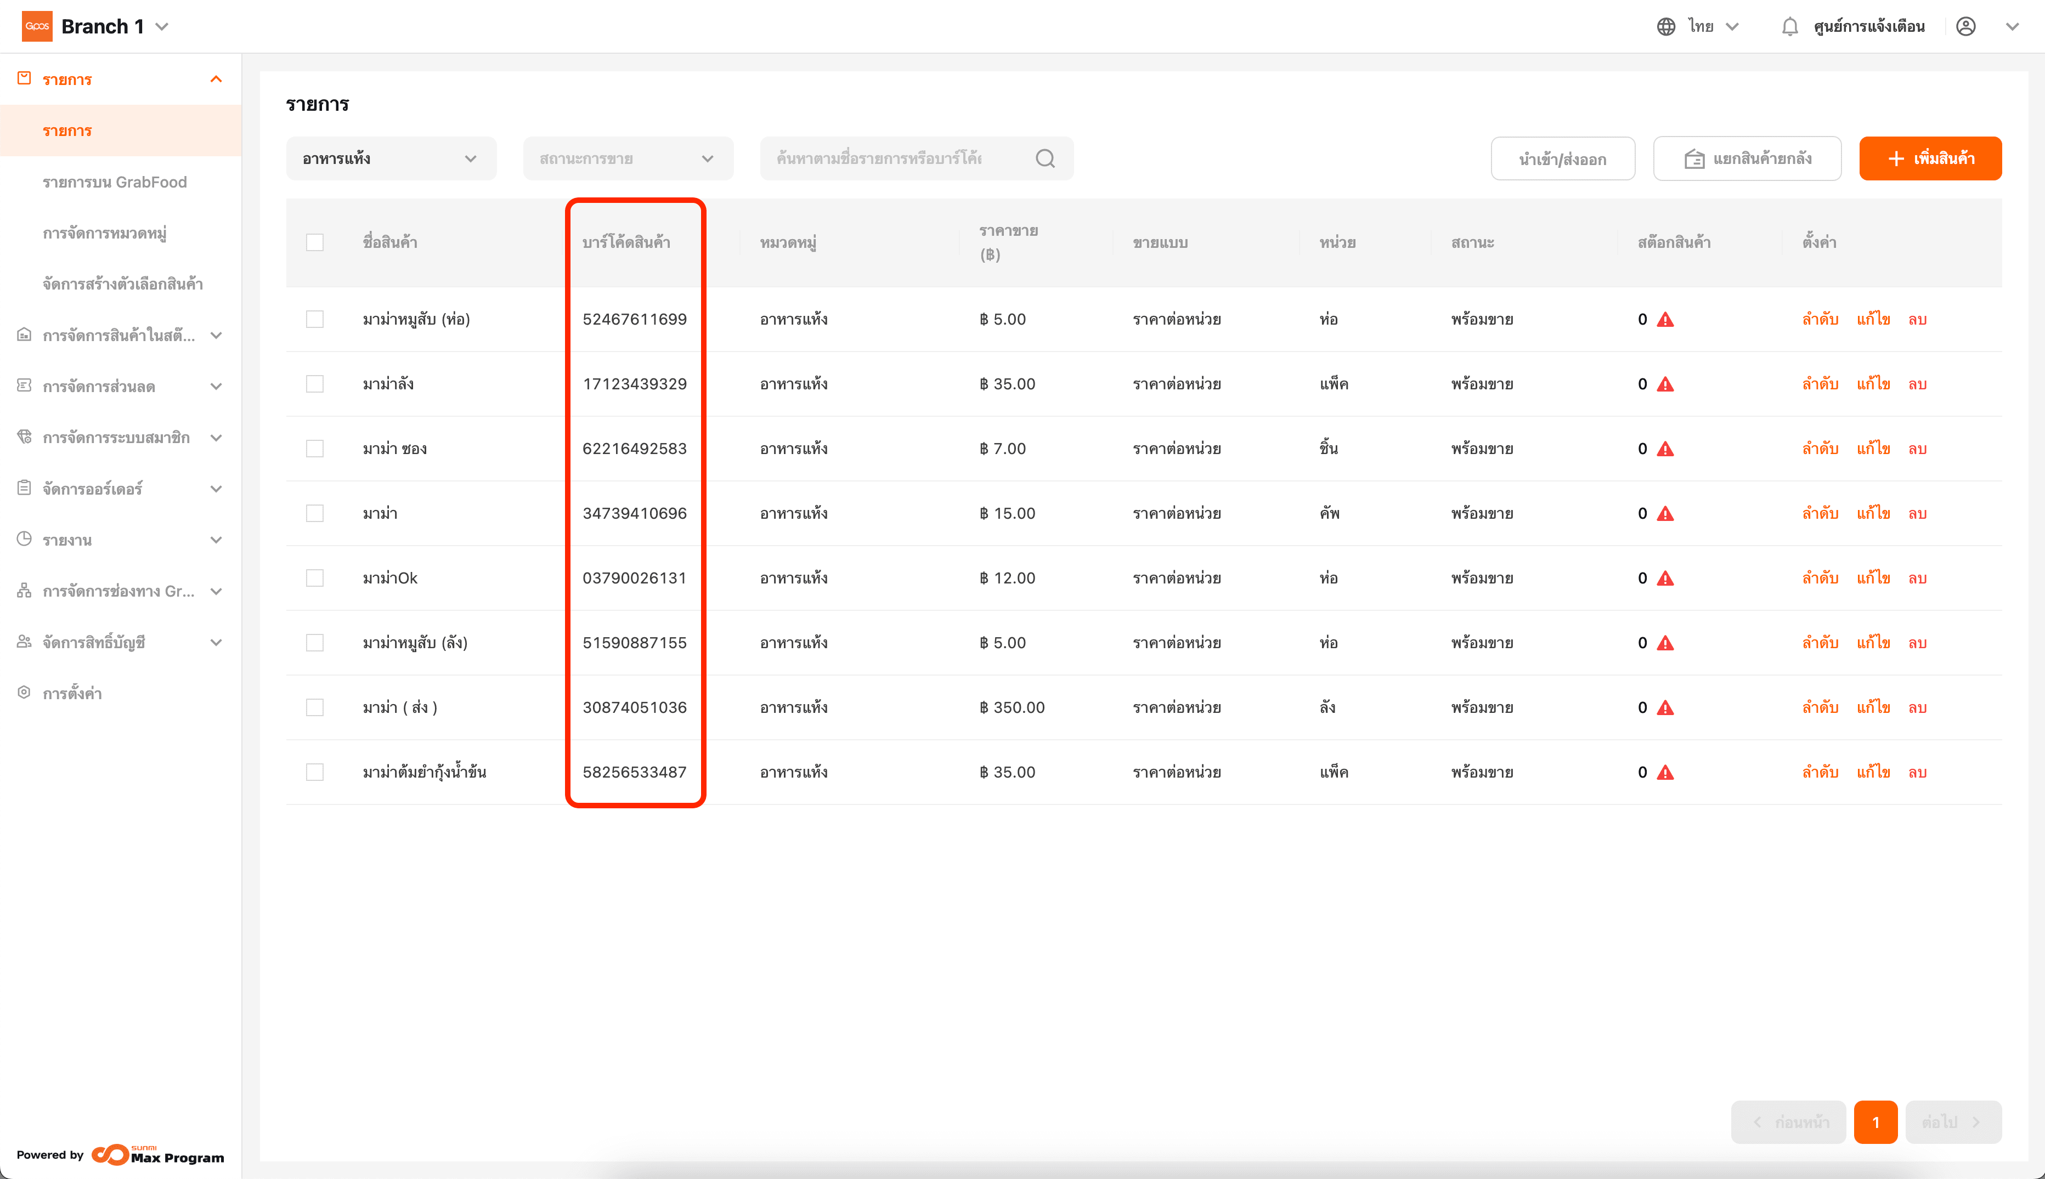Tick the select-all checkbox in table header
2045x1179 pixels.
(x=315, y=243)
